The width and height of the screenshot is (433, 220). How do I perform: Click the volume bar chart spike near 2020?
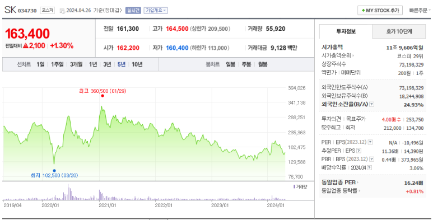[68, 192]
